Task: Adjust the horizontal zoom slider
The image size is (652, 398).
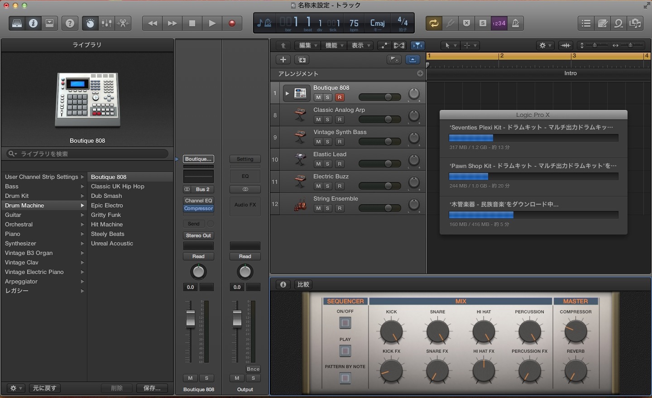Action: 630,45
